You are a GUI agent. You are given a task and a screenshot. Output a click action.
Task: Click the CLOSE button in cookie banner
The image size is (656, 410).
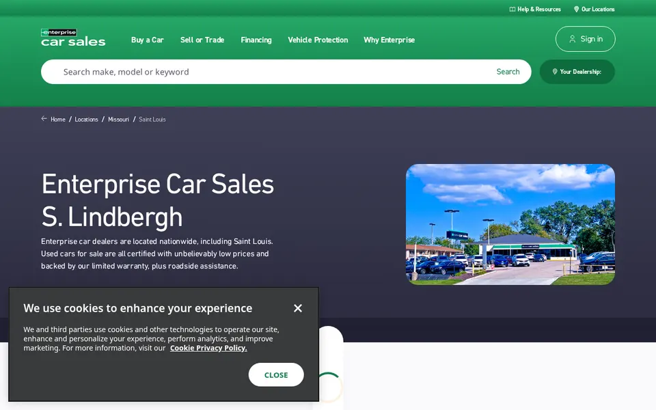[276, 375]
